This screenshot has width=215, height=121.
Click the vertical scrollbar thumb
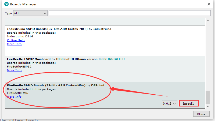click(x=207, y=97)
